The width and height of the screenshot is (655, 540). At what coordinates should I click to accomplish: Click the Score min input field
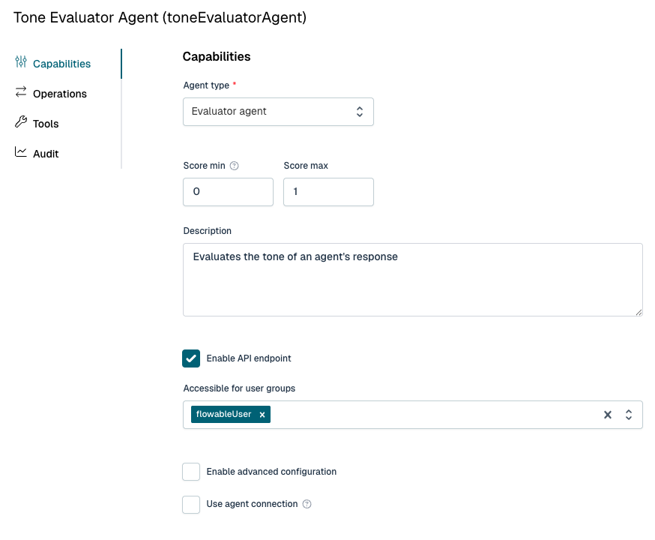pos(228,192)
